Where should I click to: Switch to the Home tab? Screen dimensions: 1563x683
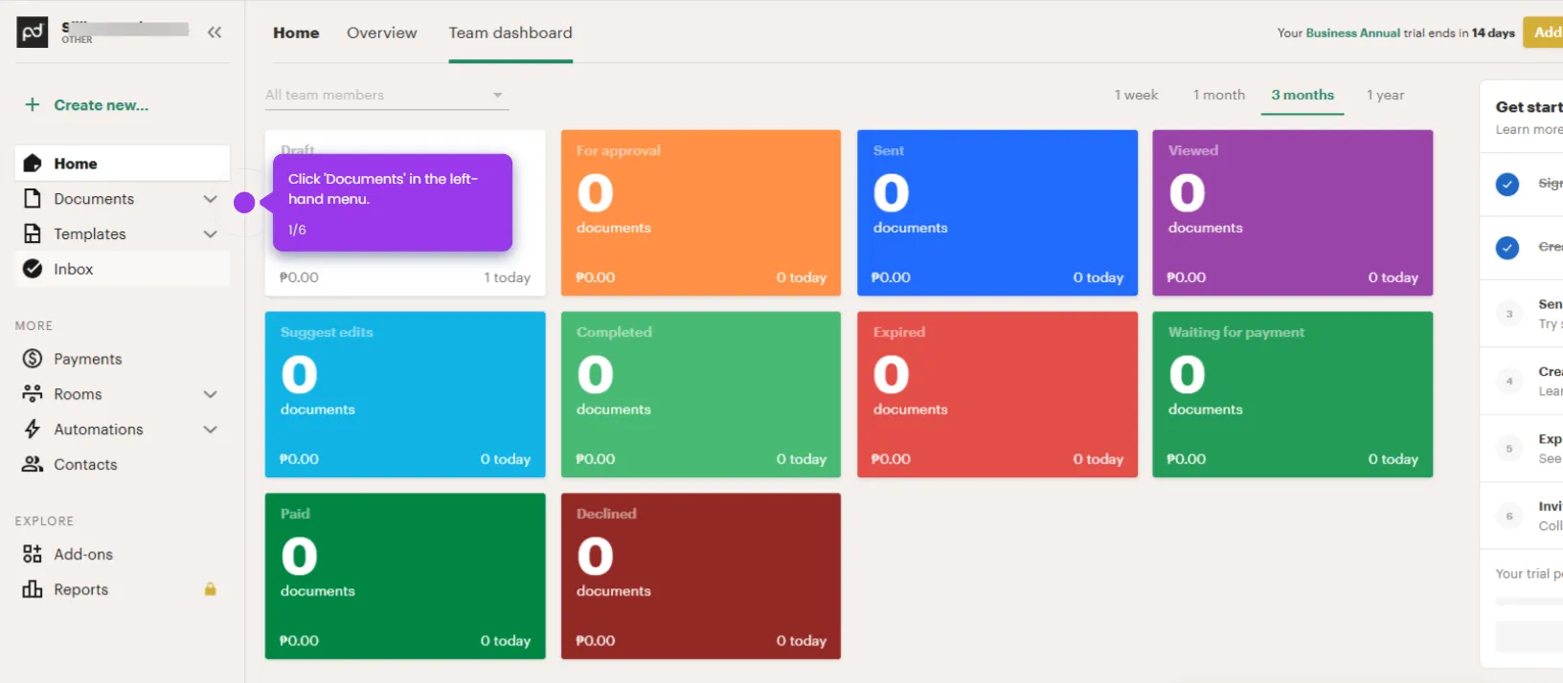click(296, 33)
